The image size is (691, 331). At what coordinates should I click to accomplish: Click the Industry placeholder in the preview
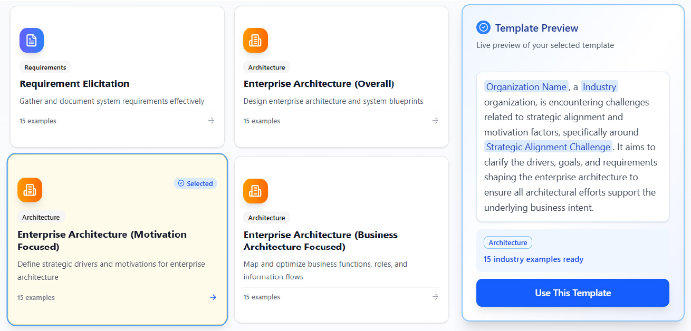click(599, 87)
